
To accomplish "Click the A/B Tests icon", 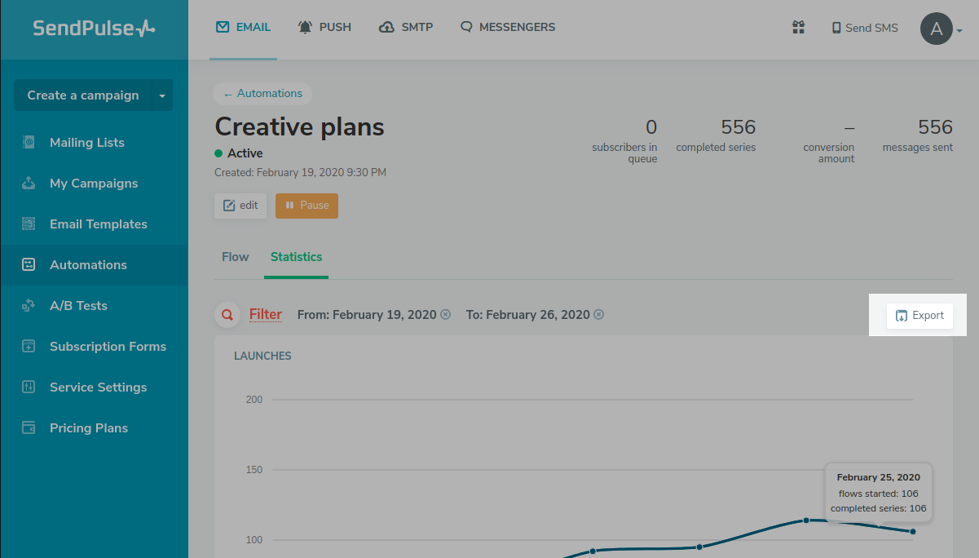I will pyautogui.click(x=29, y=306).
